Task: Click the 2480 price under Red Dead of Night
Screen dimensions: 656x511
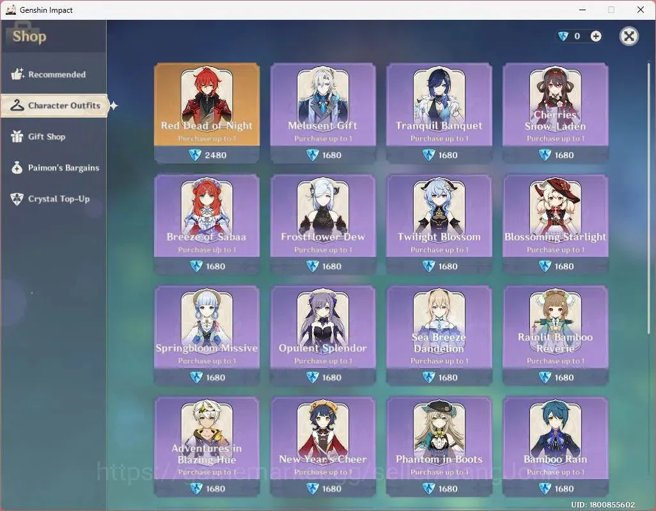Action: [215, 155]
